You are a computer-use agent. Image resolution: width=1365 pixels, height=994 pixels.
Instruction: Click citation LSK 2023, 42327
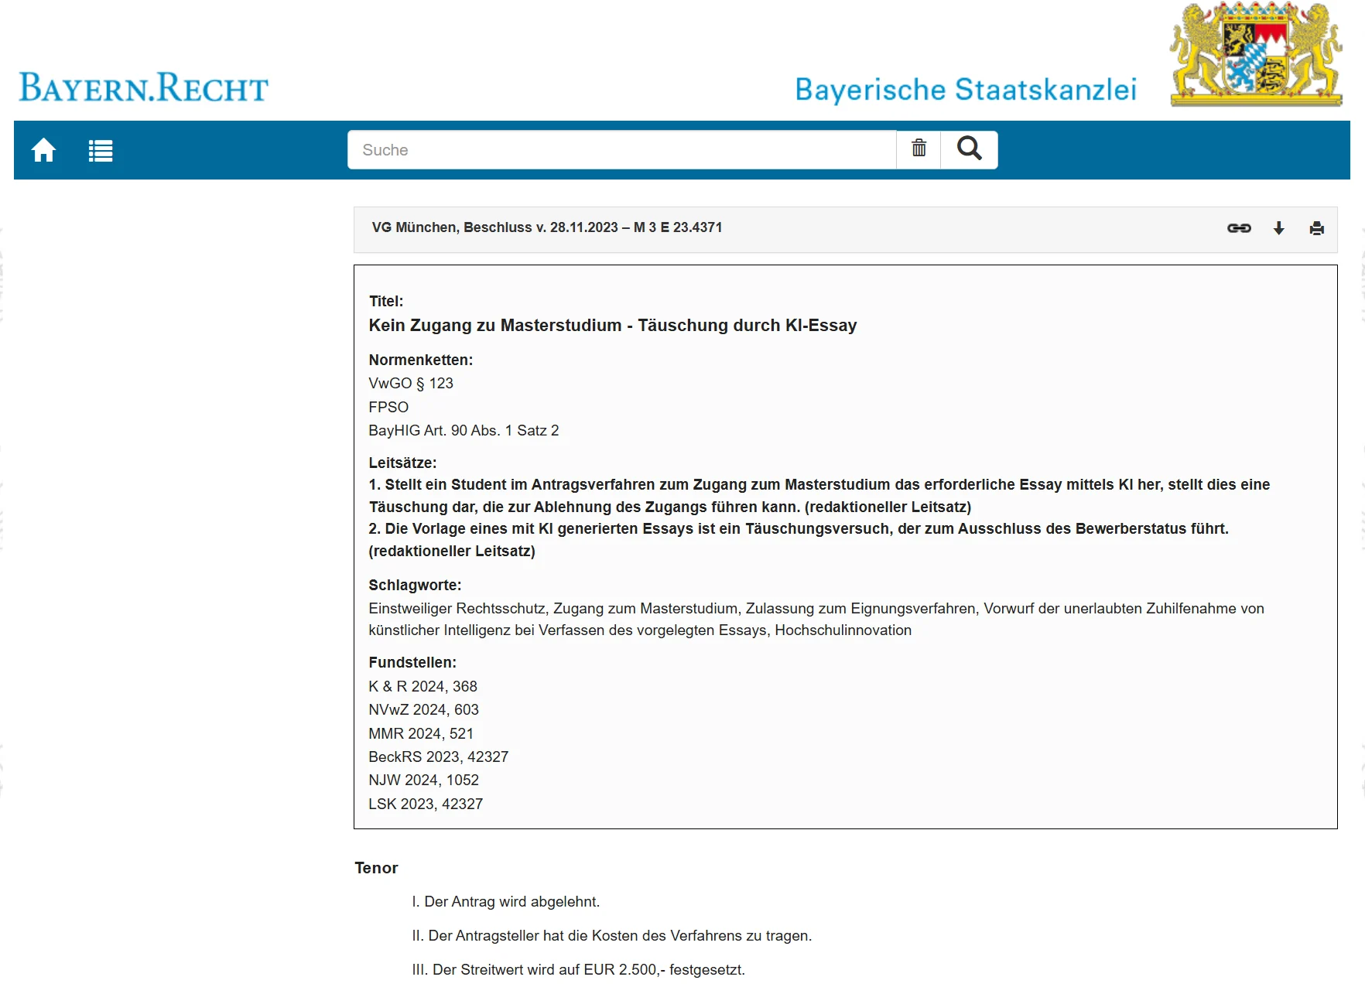coord(426,804)
